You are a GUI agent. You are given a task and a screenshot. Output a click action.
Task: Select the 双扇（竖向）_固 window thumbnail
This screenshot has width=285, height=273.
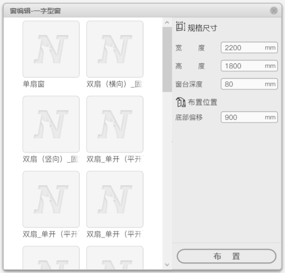tap(51, 124)
